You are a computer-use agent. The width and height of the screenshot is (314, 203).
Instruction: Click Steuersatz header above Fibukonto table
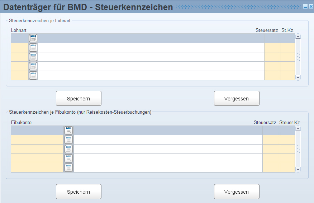(x=265, y=122)
